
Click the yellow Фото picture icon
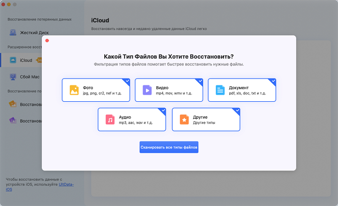pyautogui.click(x=74, y=90)
